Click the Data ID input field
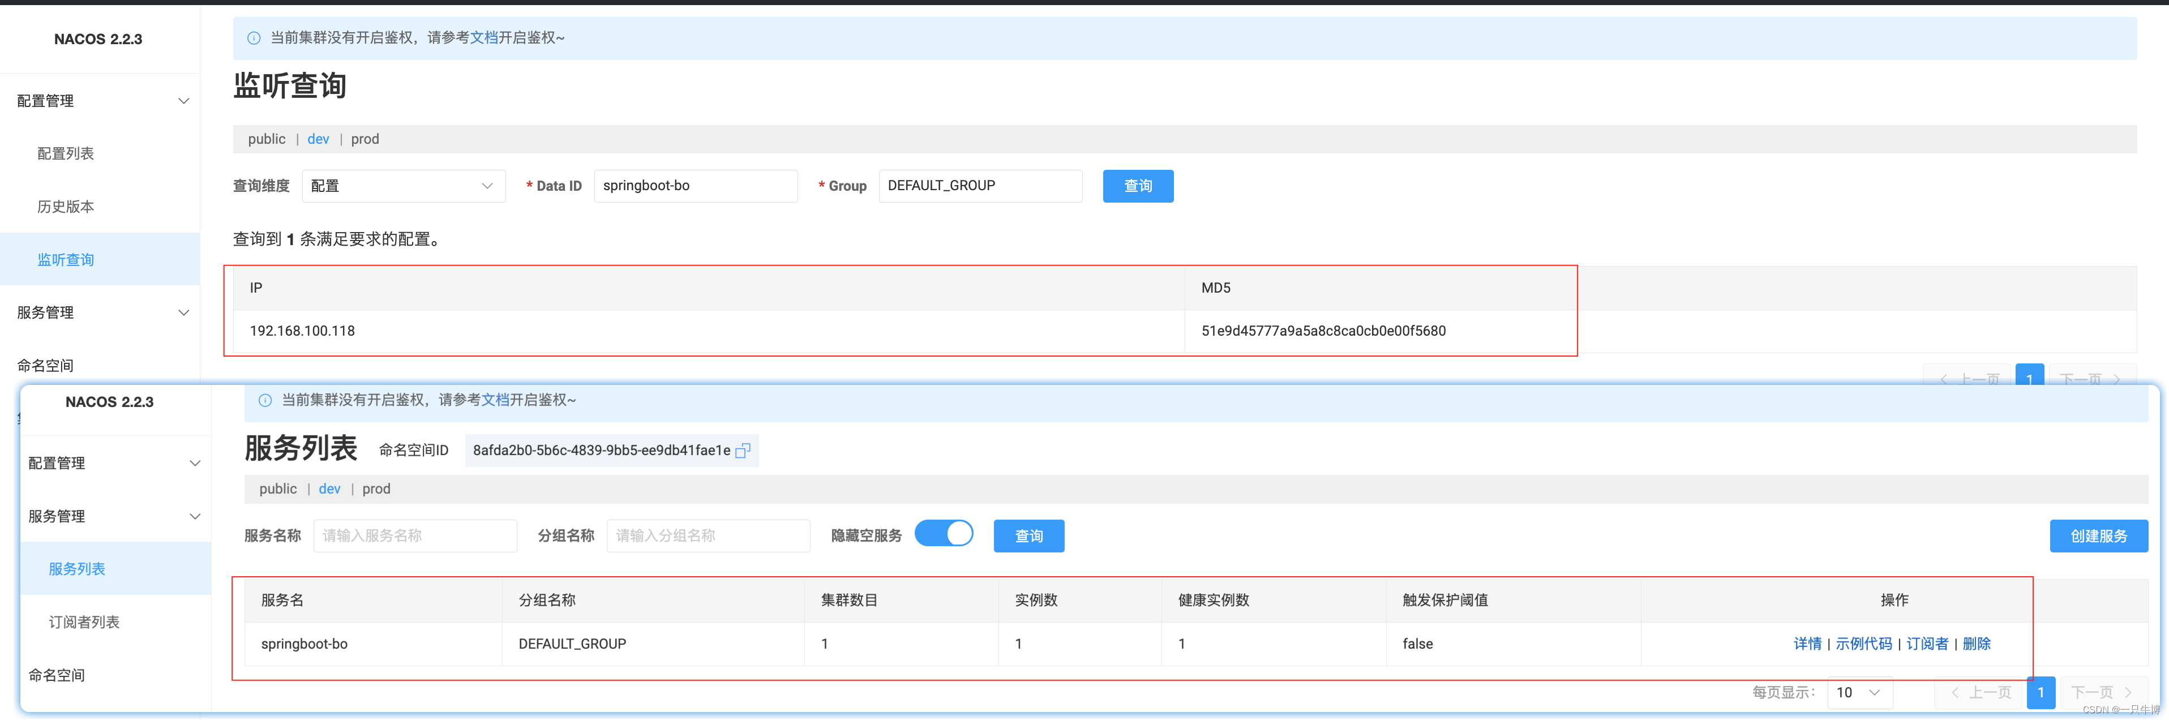The width and height of the screenshot is (2169, 720). click(695, 186)
